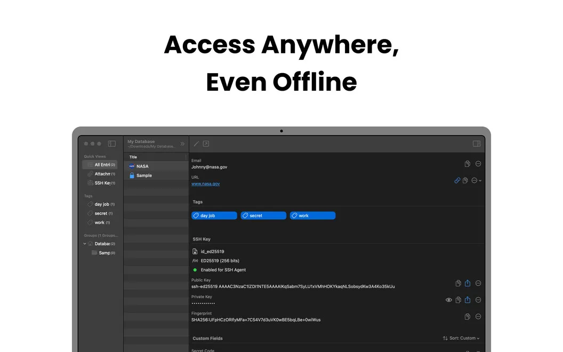The height and width of the screenshot is (352, 563).
Task: Copy the Public Key value
Action: pyautogui.click(x=458, y=283)
